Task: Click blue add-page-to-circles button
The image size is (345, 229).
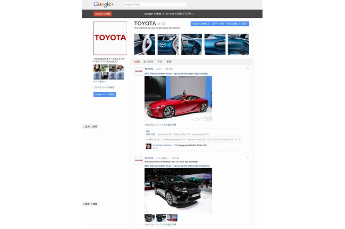Action: click(220, 24)
